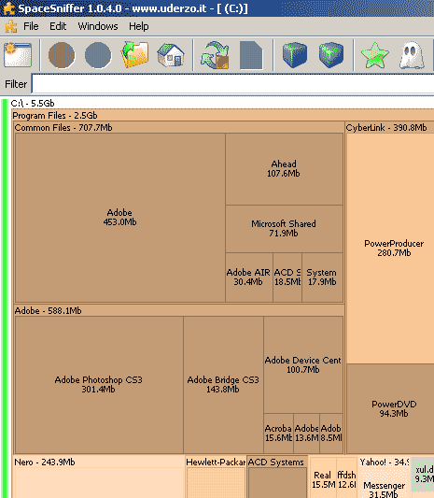The width and height of the screenshot is (434, 498).
Task: Select the Real 15.5Mb block
Action: point(323,479)
